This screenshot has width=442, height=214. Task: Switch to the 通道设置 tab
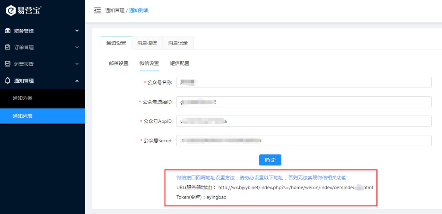click(x=116, y=43)
